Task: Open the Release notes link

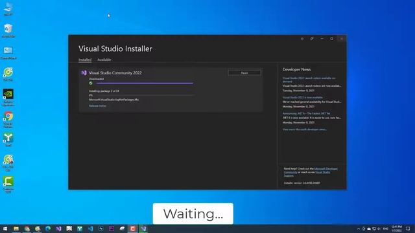Action: (97, 105)
